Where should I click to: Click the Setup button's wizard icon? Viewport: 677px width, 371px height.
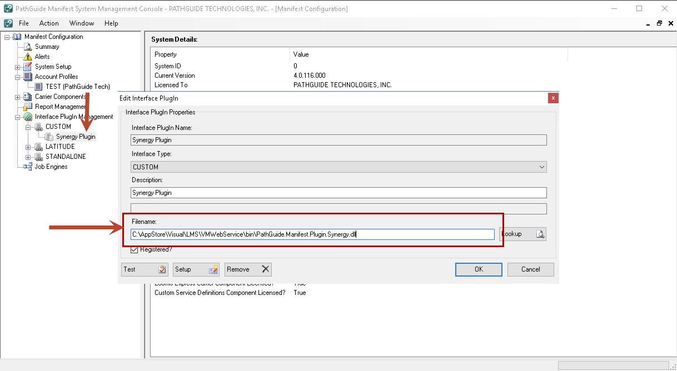213,269
